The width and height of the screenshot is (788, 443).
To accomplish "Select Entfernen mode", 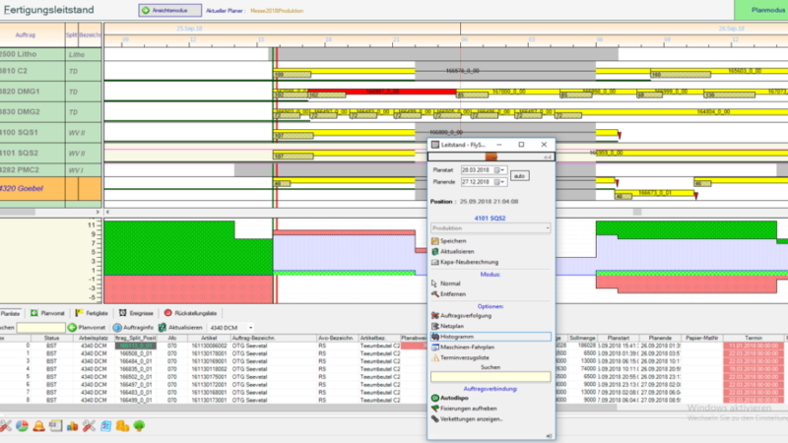I will click(x=449, y=293).
